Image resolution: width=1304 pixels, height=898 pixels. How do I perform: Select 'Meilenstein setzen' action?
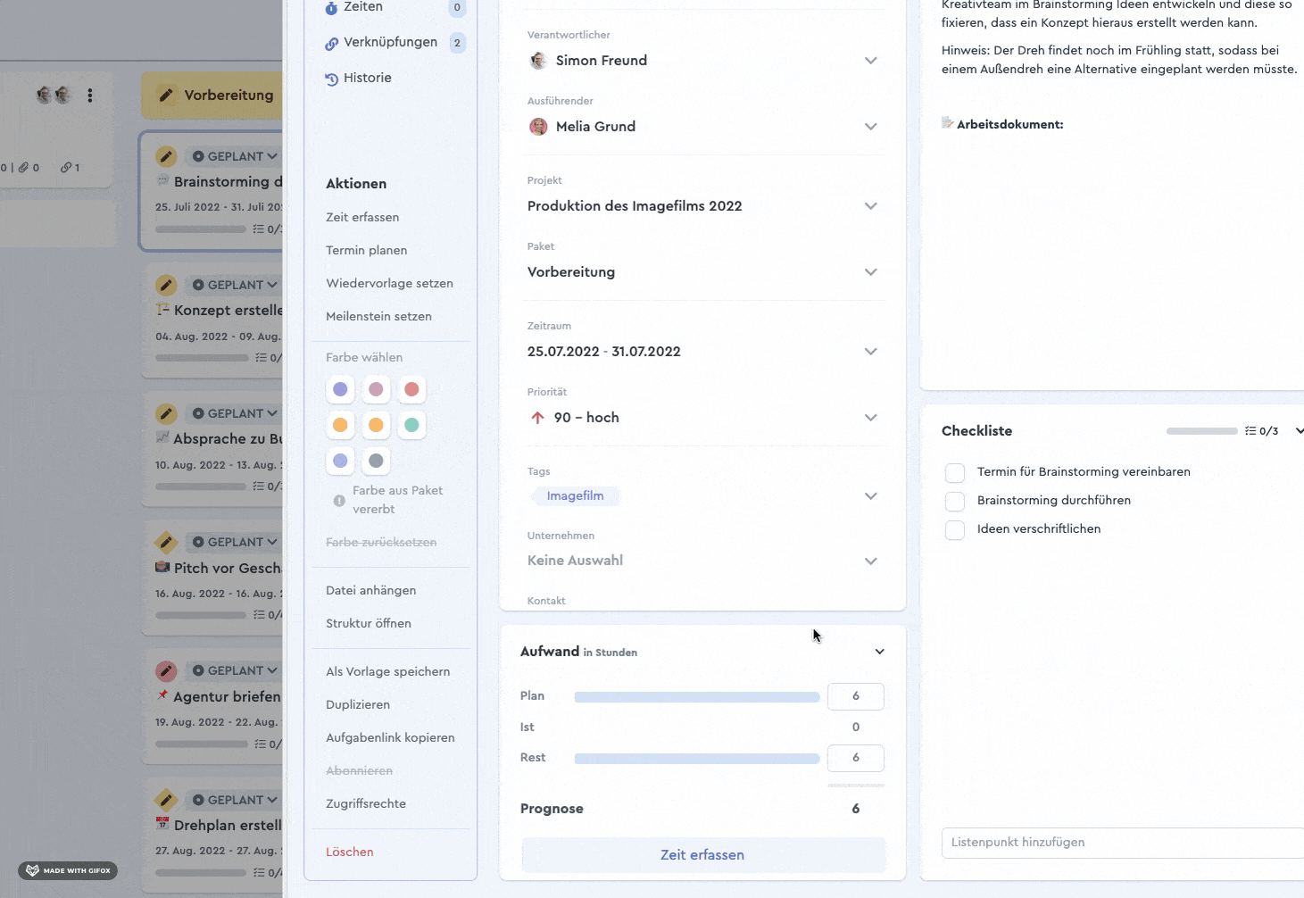click(378, 316)
